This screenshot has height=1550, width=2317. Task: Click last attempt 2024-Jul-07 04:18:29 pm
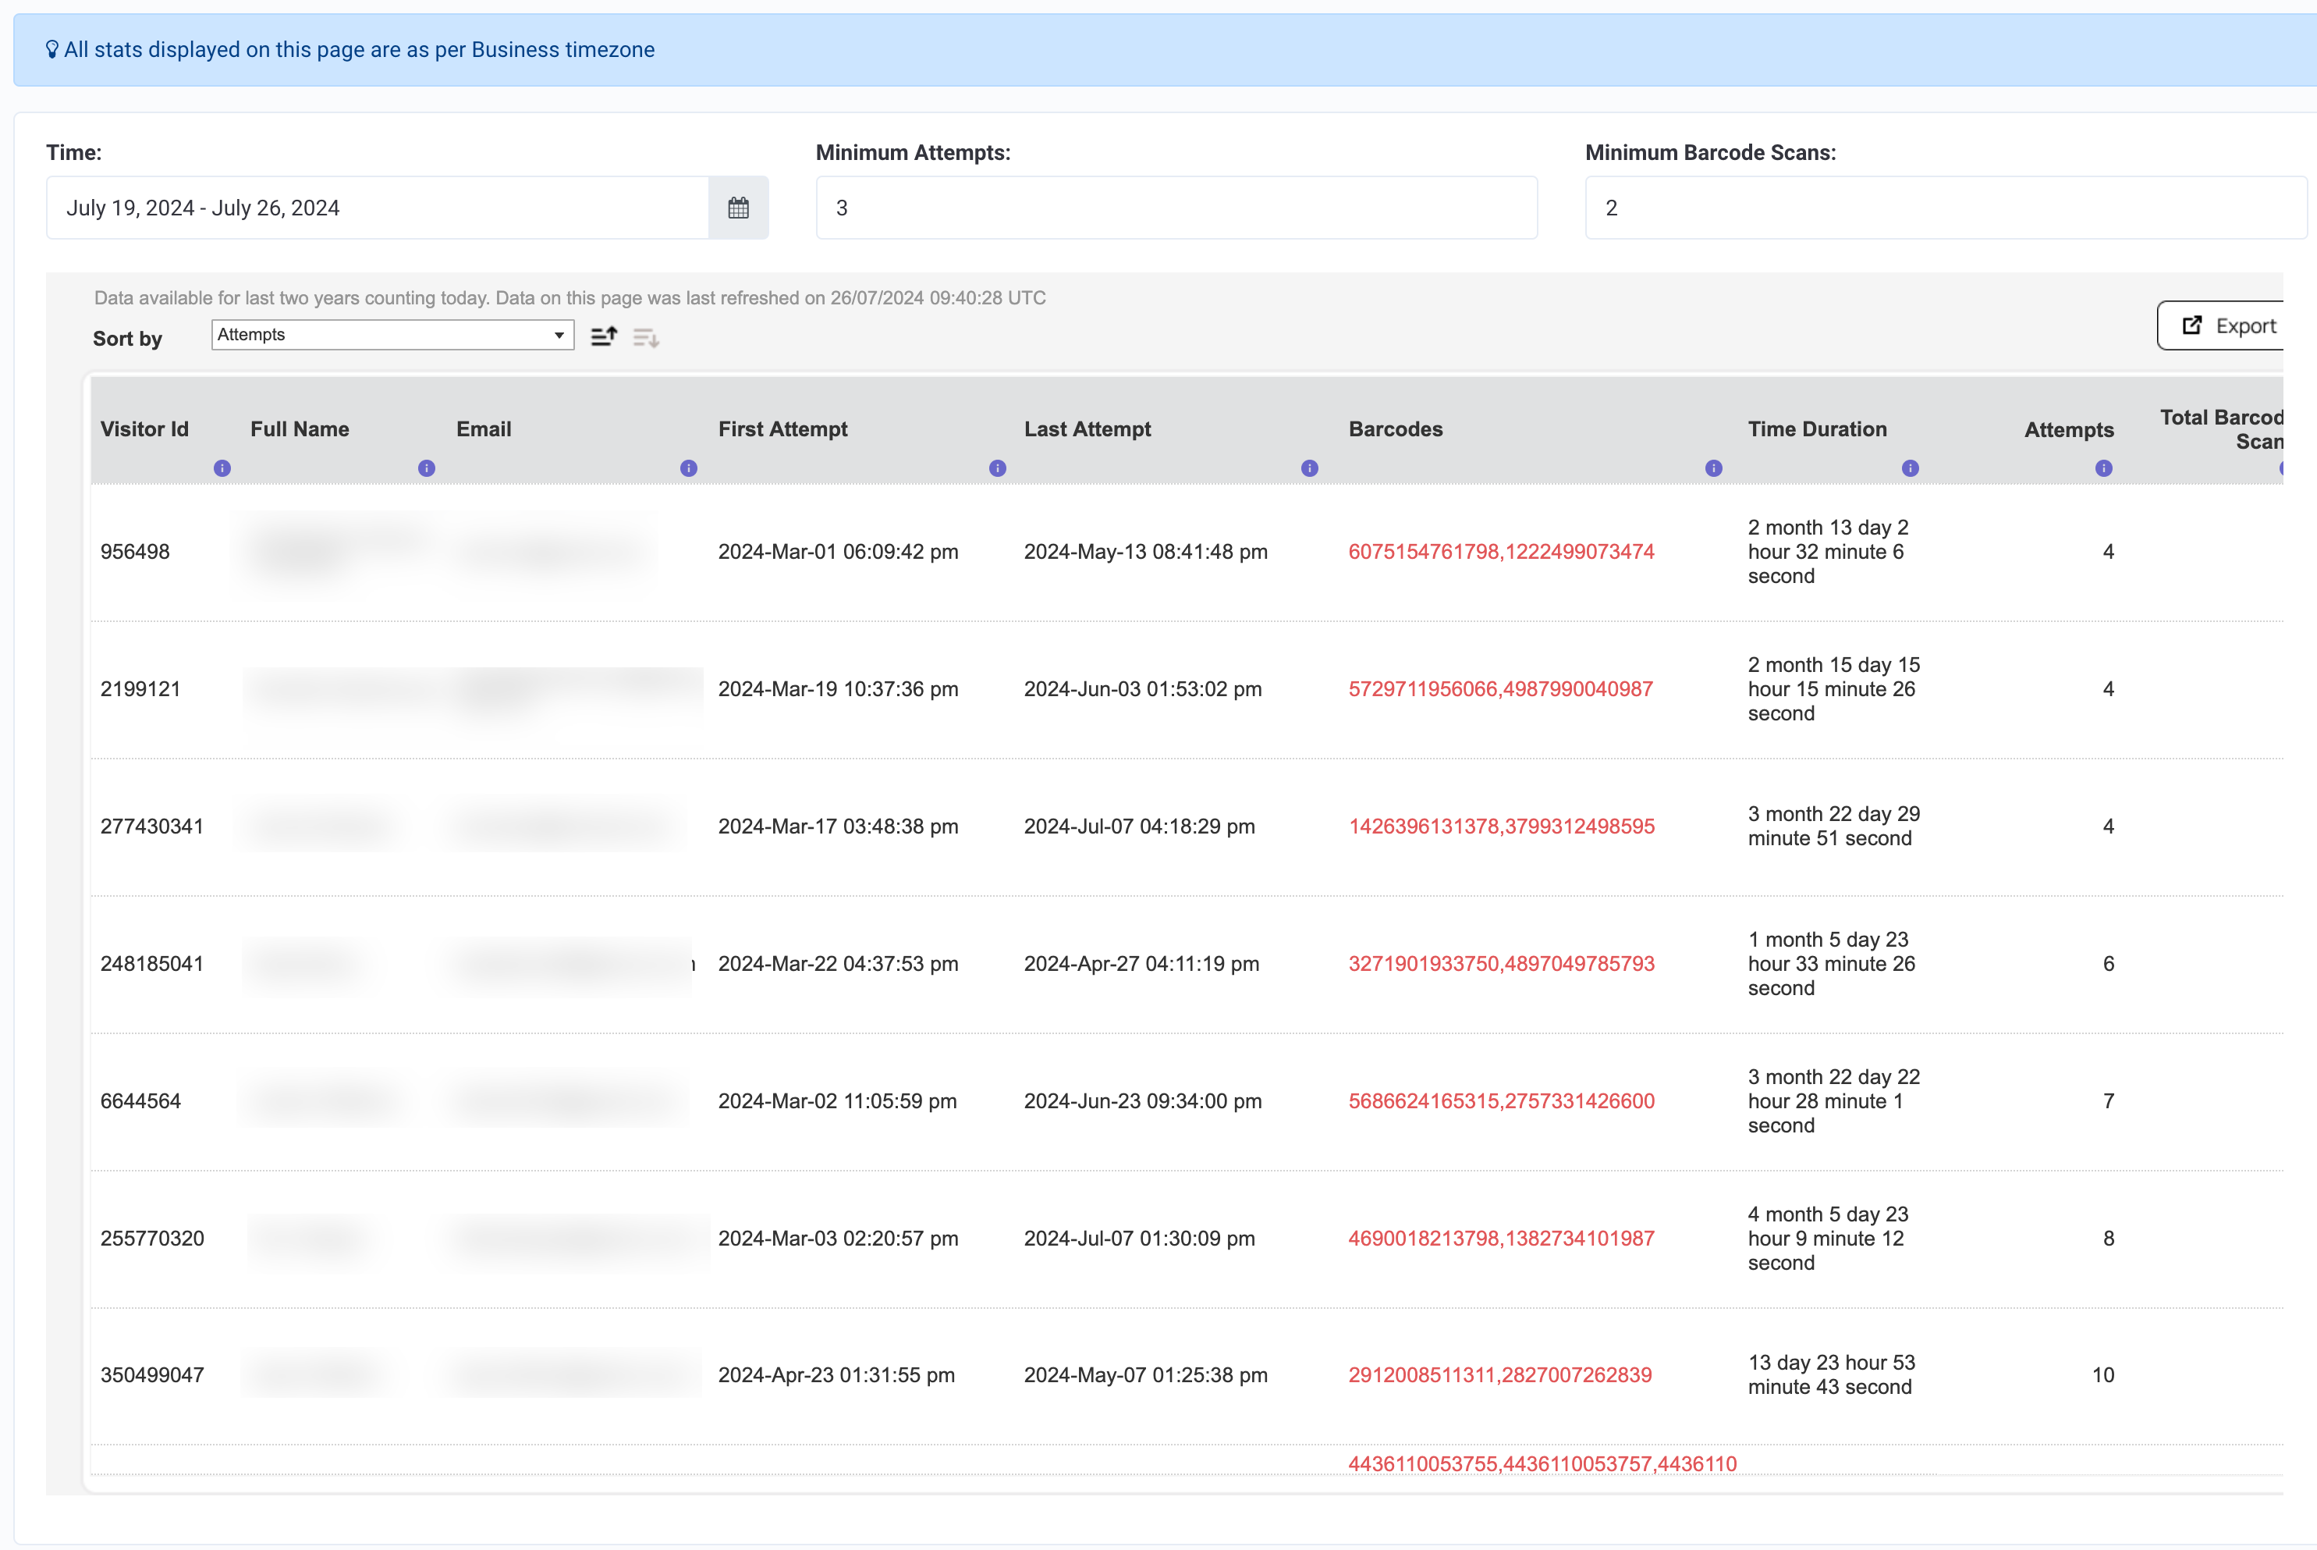point(1139,827)
